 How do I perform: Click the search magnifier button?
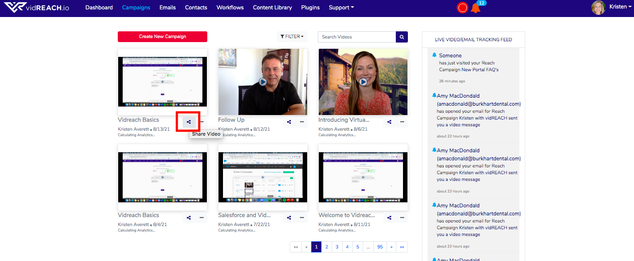coord(402,37)
